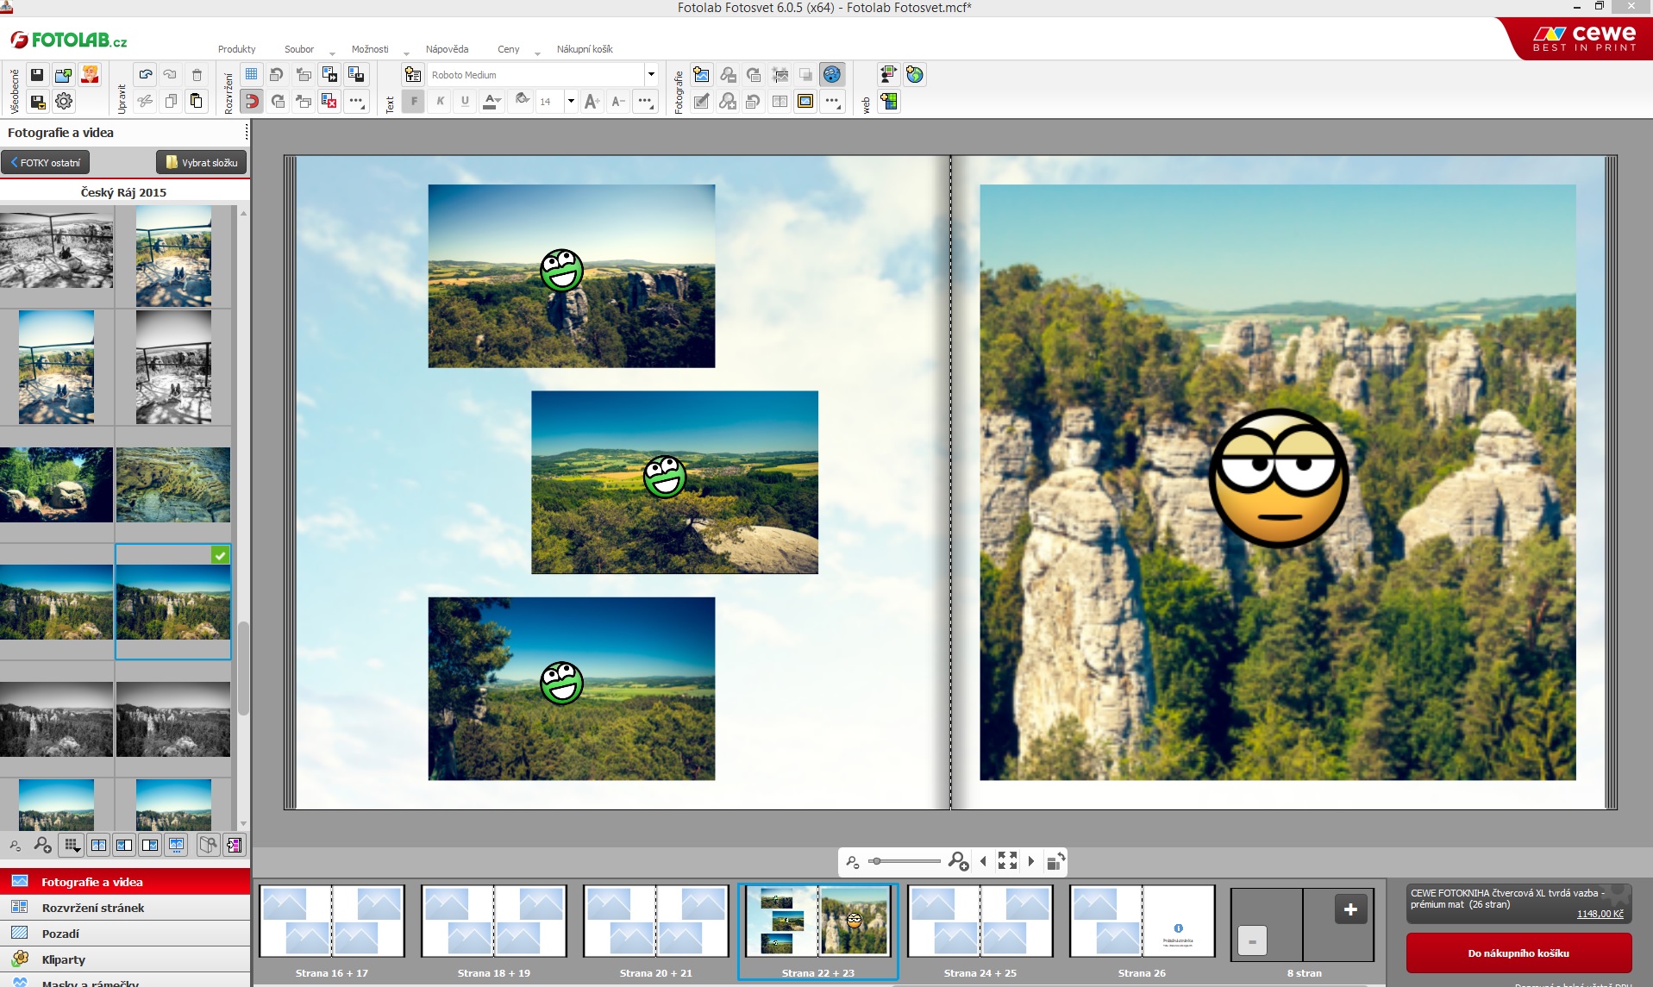
Task: Expand the thumbnail grid view options
Action: tap(72, 846)
